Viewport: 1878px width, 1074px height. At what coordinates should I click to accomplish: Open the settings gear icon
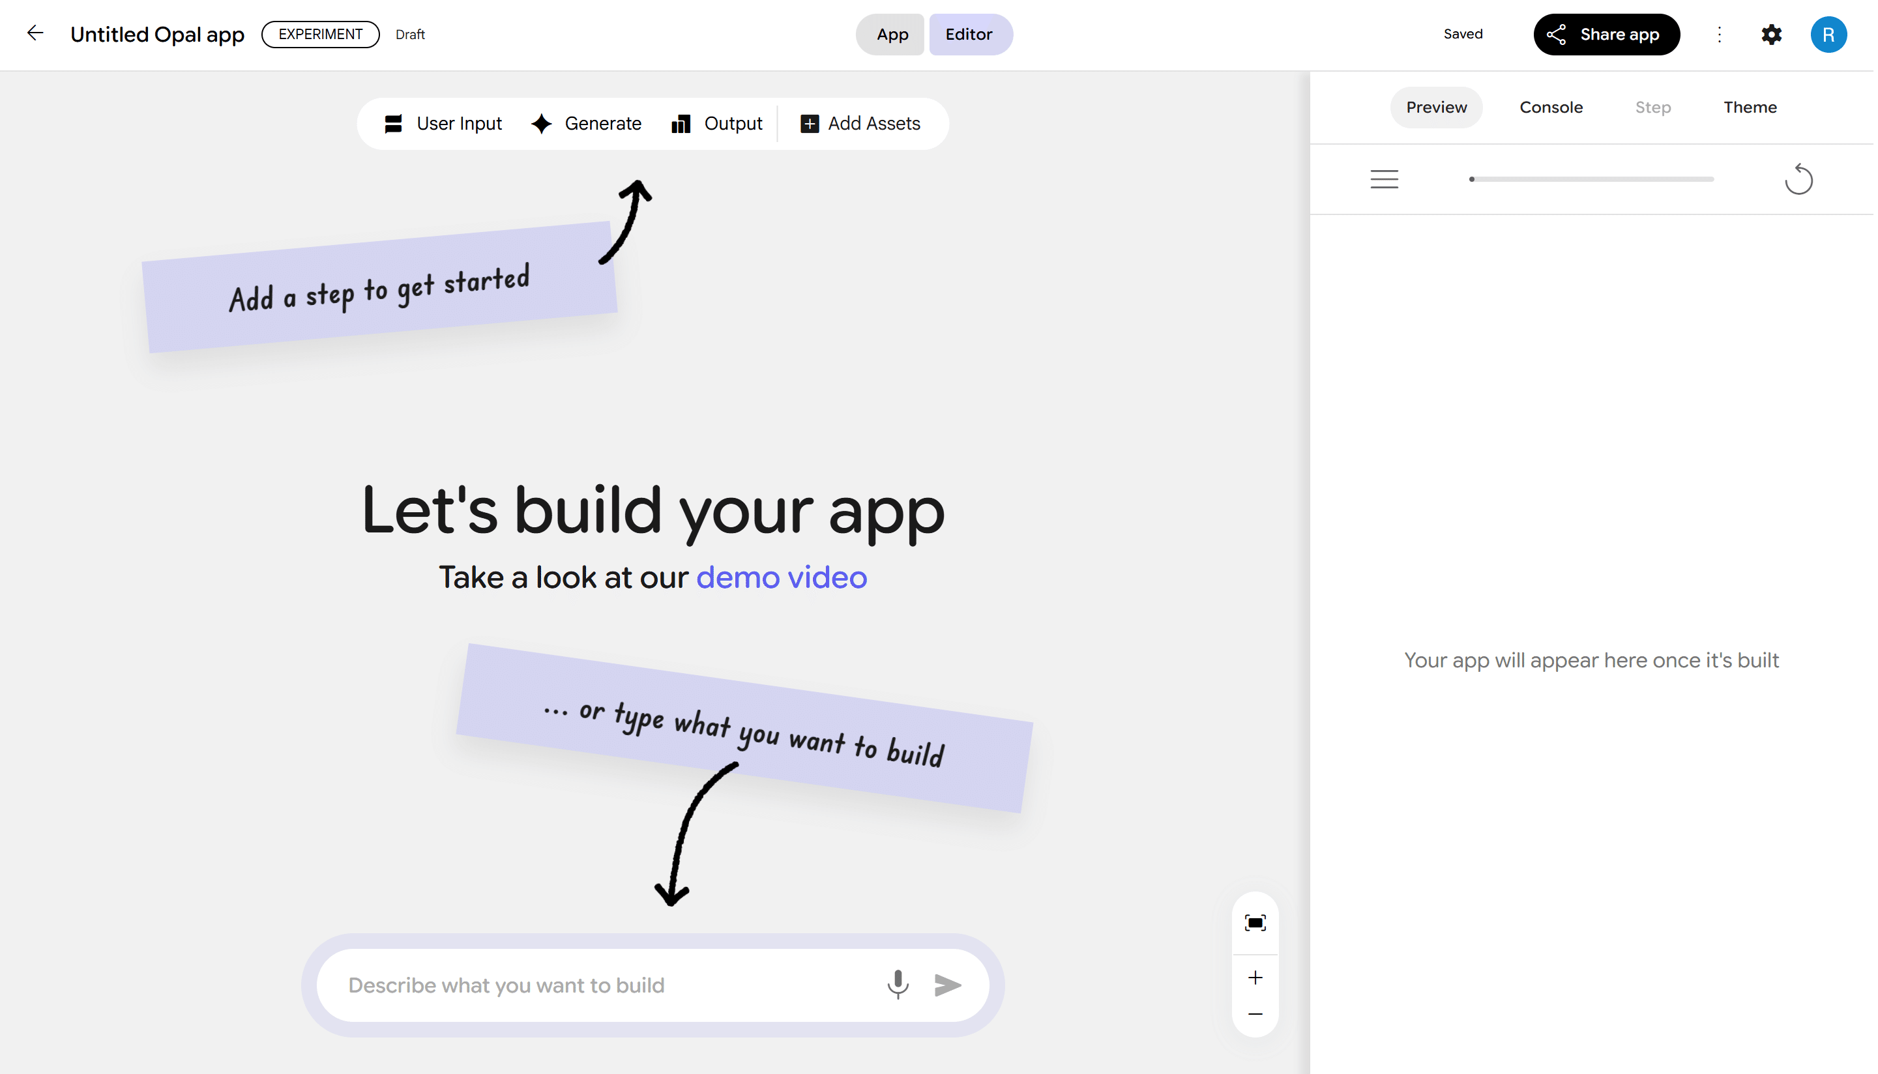point(1771,35)
